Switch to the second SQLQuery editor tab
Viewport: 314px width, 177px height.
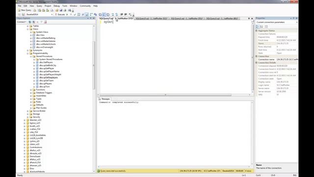tap(152, 19)
